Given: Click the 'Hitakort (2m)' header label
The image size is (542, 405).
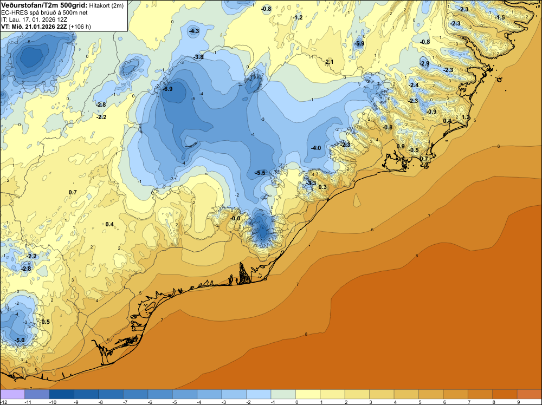Looking at the screenshot, I should coord(106,5).
